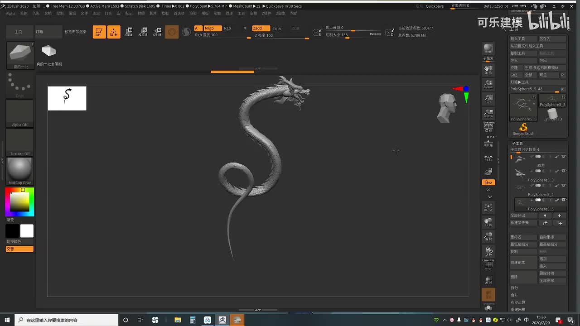Click the 100% actual size icon
580x326 pixels.
488,98
